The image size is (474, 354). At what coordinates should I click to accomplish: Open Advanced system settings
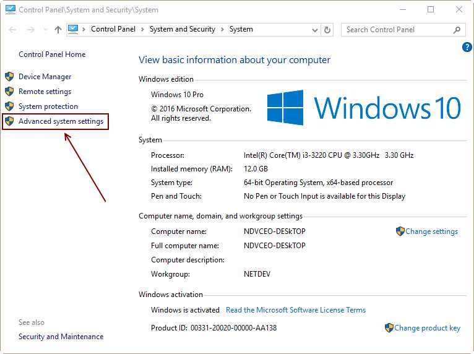coord(61,121)
